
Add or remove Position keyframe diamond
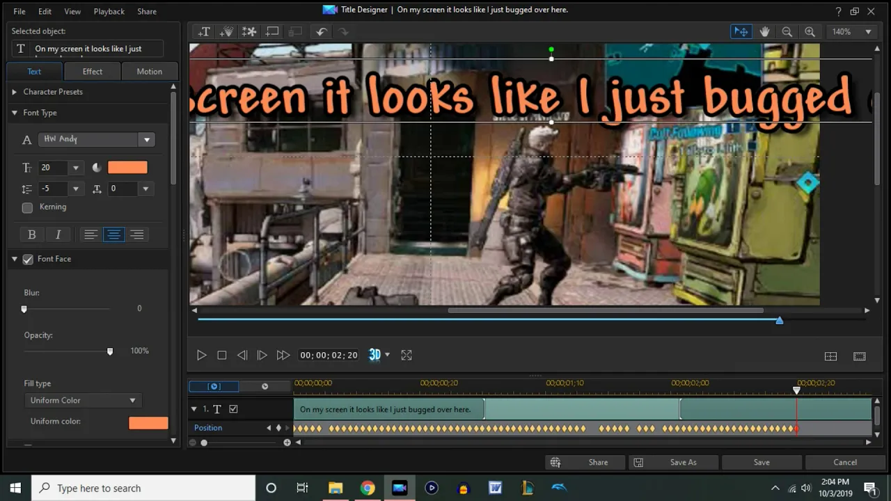(278, 428)
